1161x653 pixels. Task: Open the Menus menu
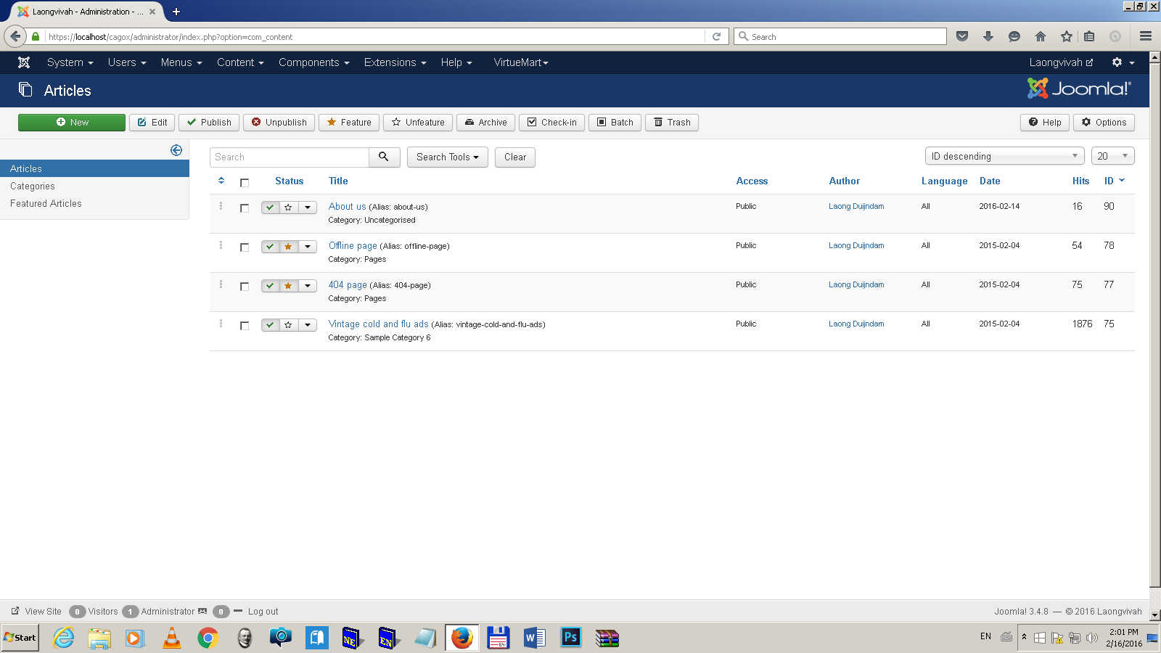[181, 62]
